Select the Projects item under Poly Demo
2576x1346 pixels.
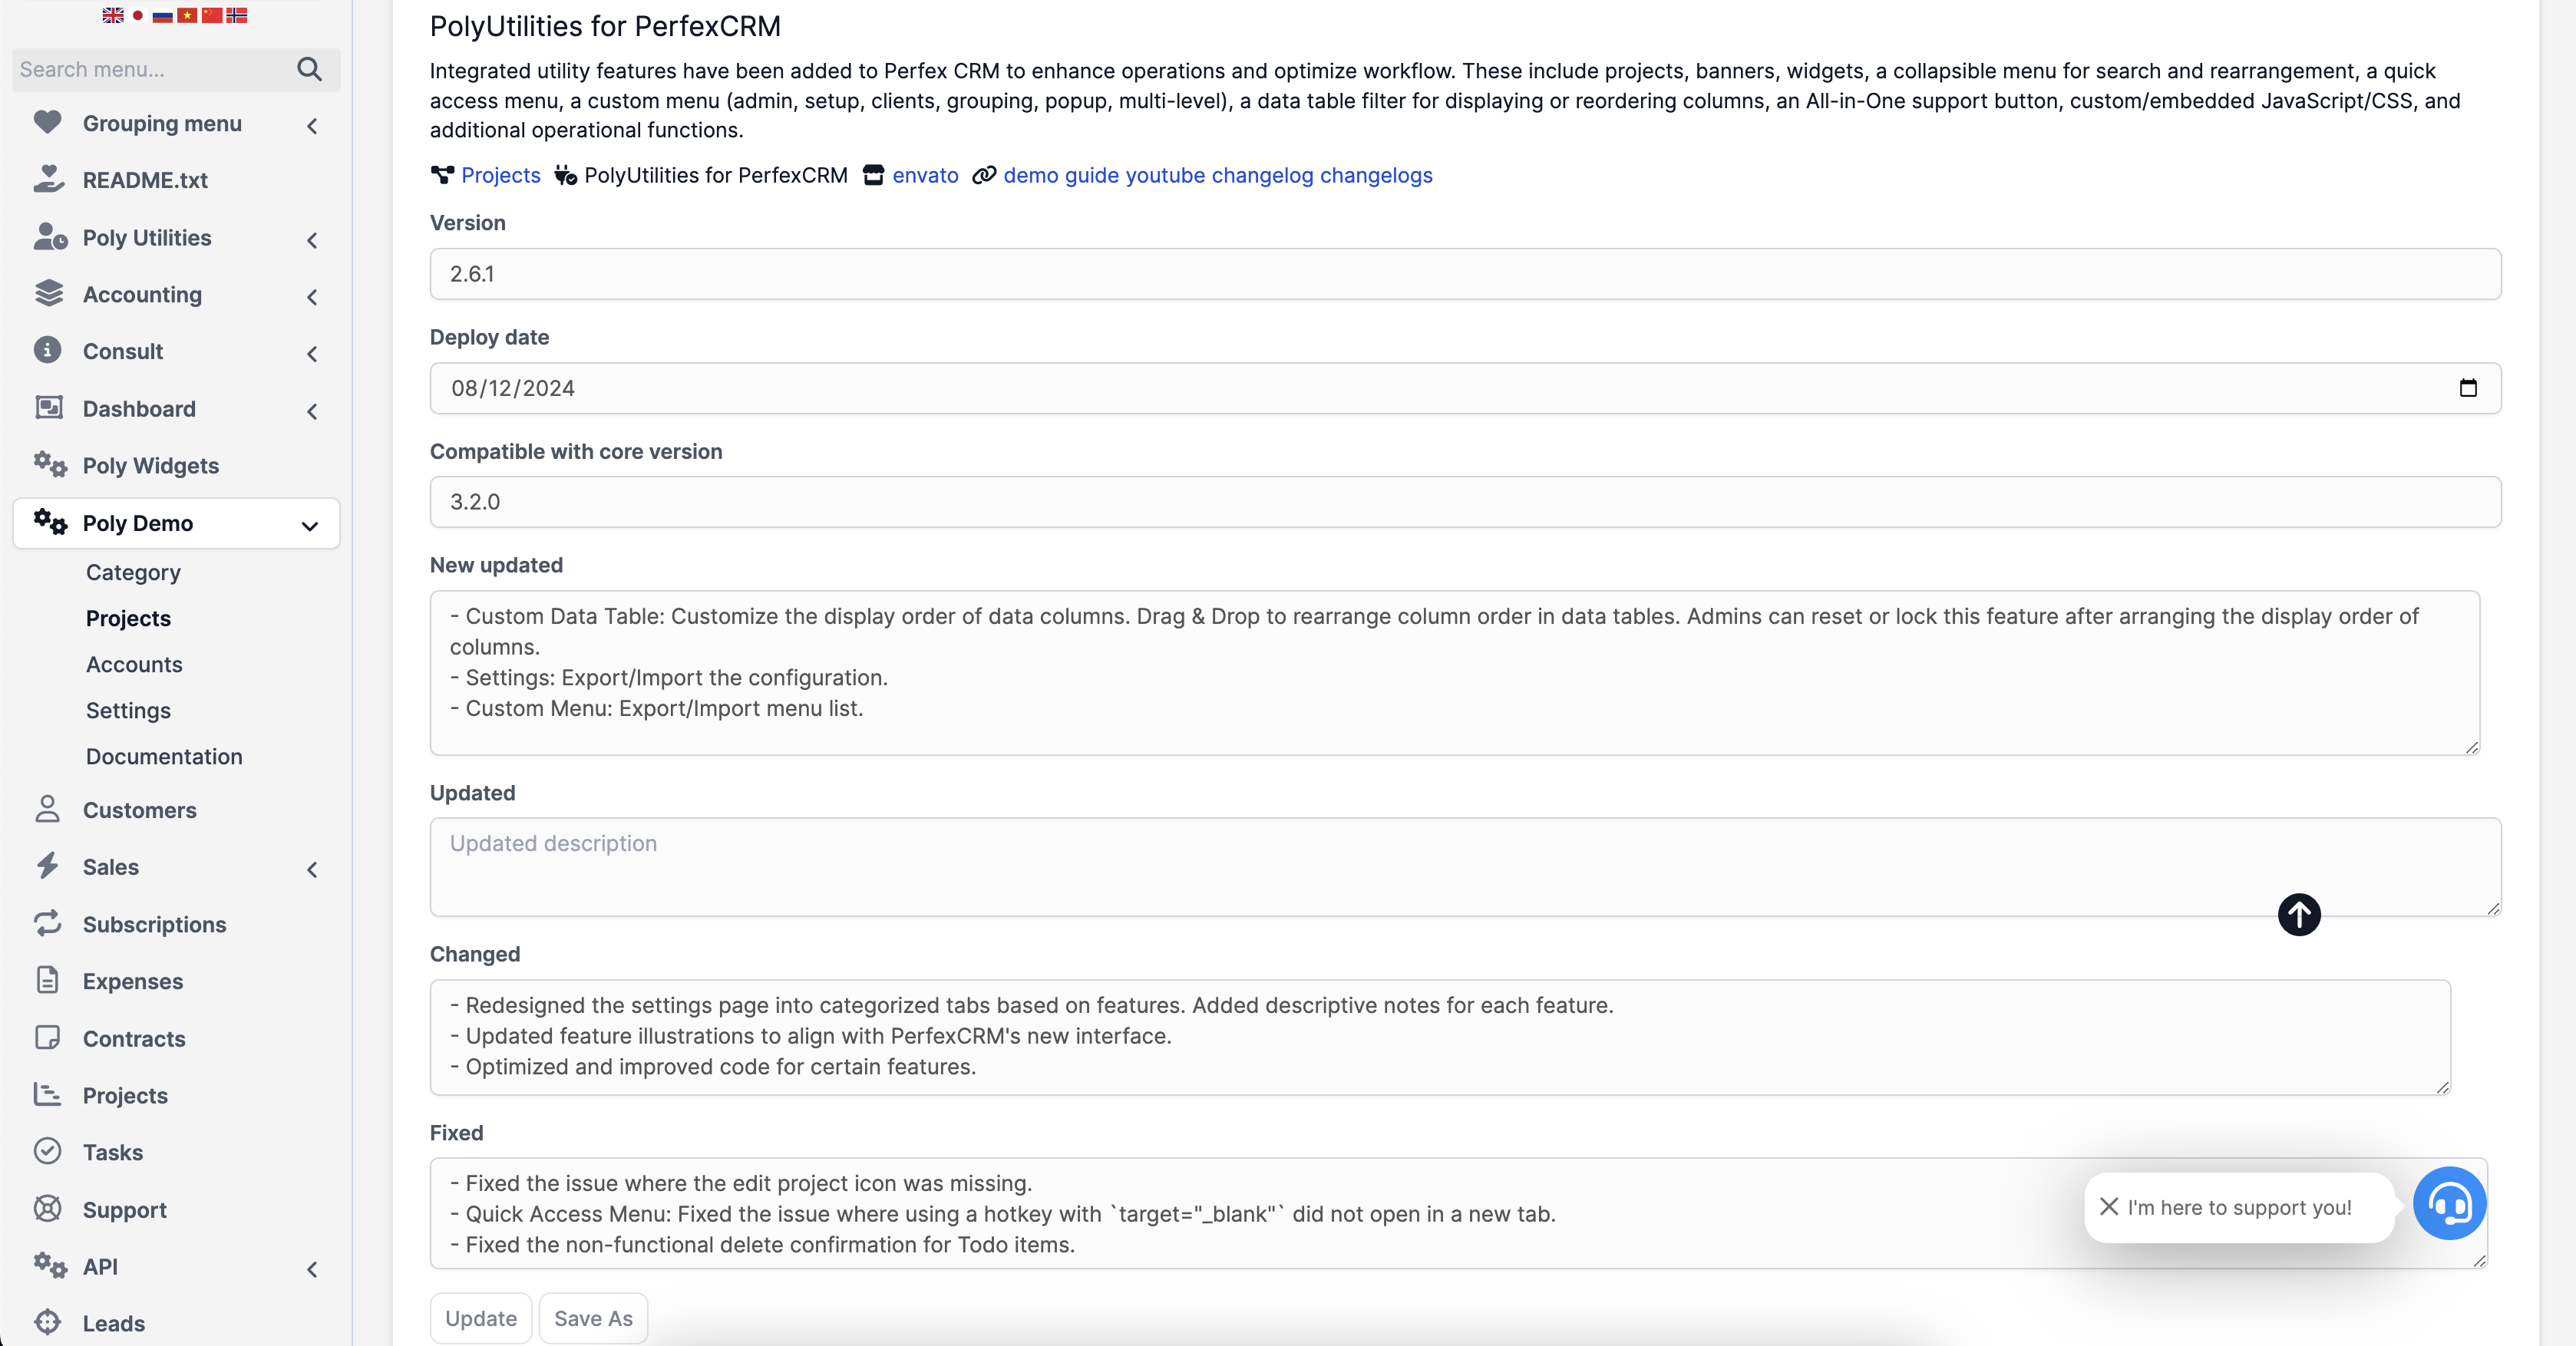[128, 618]
